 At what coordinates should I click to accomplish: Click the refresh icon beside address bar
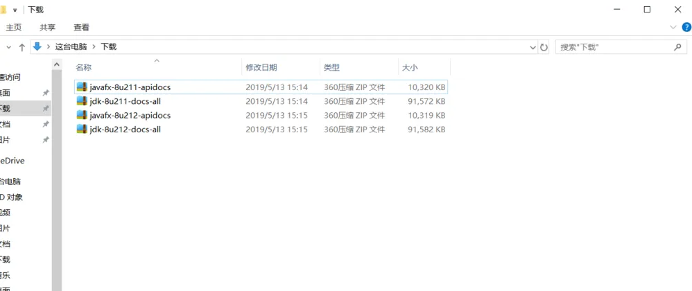click(x=544, y=47)
